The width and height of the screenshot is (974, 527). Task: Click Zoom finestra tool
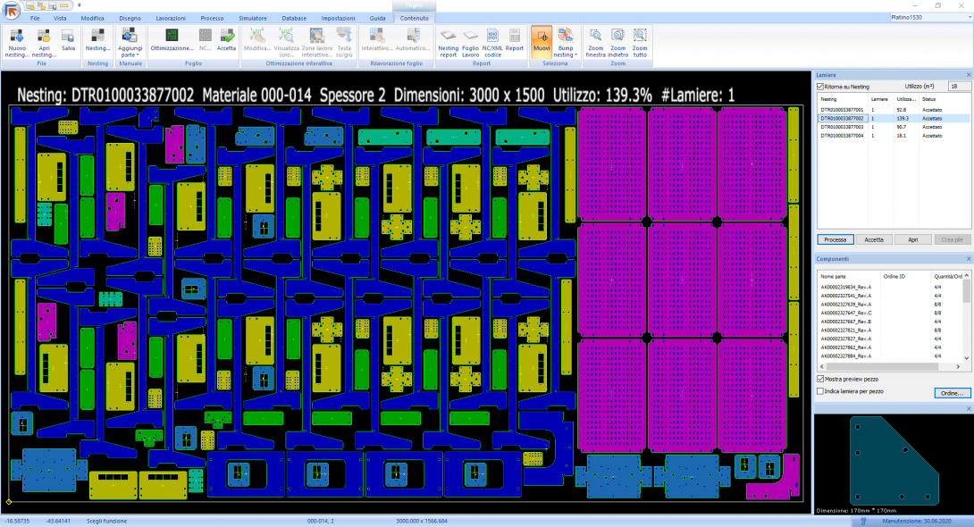tap(596, 37)
